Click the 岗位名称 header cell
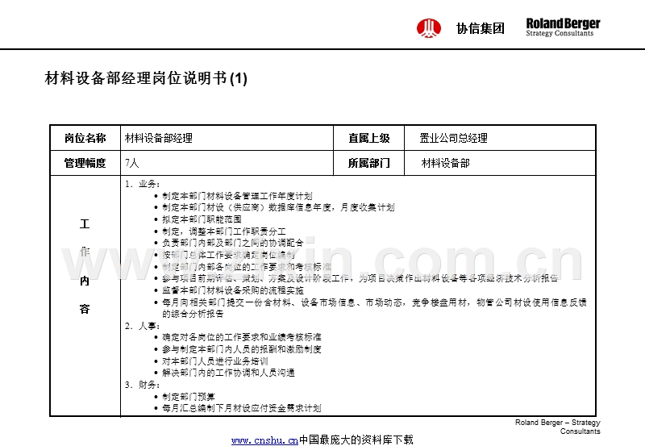This screenshot has height=446, width=645. (x=85, y=138)
